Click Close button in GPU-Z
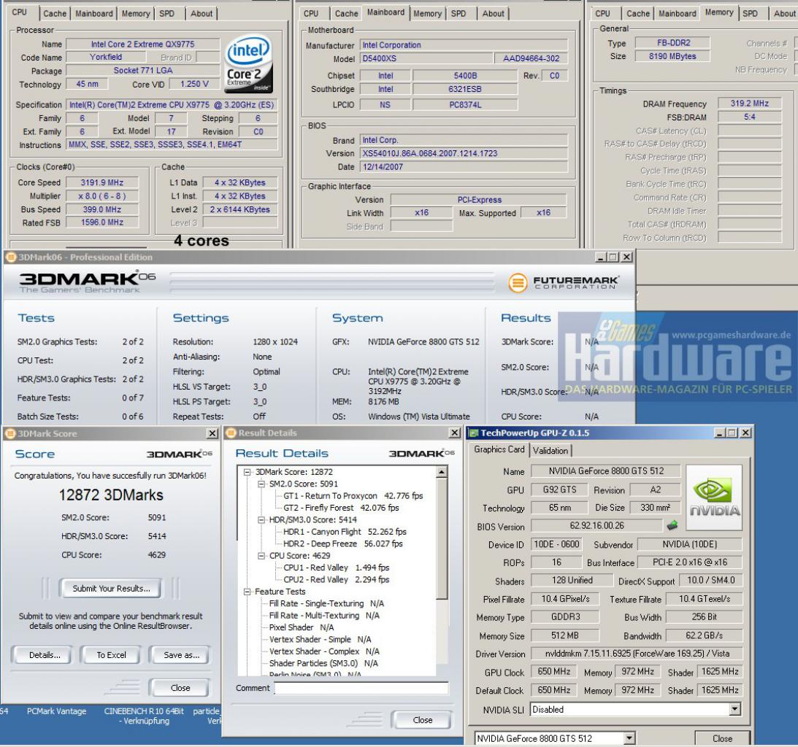 pyautogui.click(x=722, y=738)
